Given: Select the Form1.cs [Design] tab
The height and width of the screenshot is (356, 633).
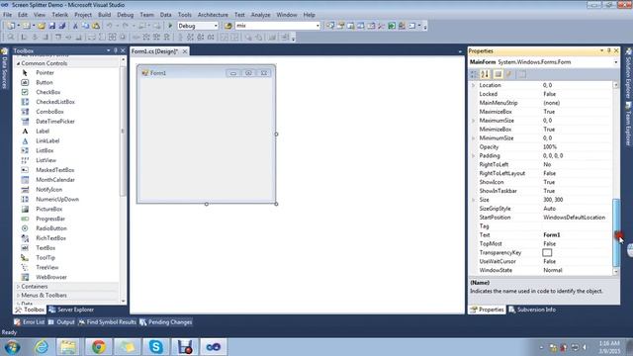Looking at the screenshot, I should pos(154,51).
